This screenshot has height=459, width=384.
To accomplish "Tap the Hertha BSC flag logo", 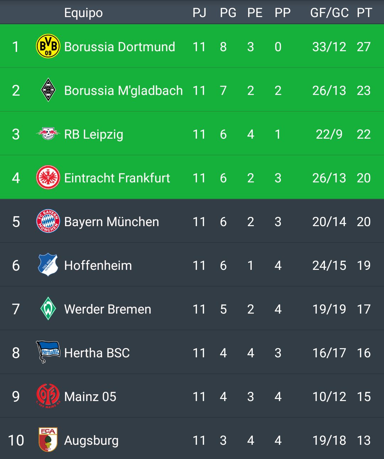I will click(x=48, y=352).
